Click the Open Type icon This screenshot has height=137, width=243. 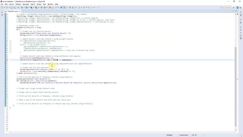tap(50, 8)
